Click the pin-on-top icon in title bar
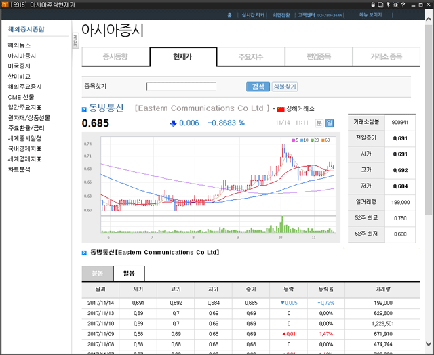 point(388,5)
